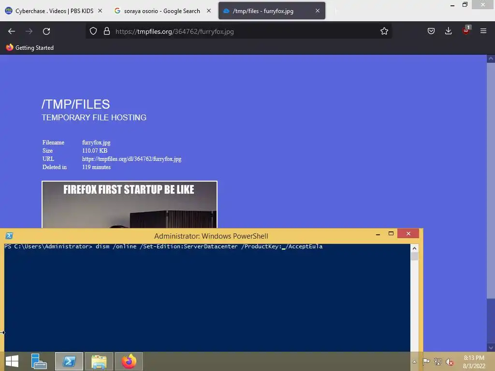Click the size value 110.07 KB

(95, 151)
